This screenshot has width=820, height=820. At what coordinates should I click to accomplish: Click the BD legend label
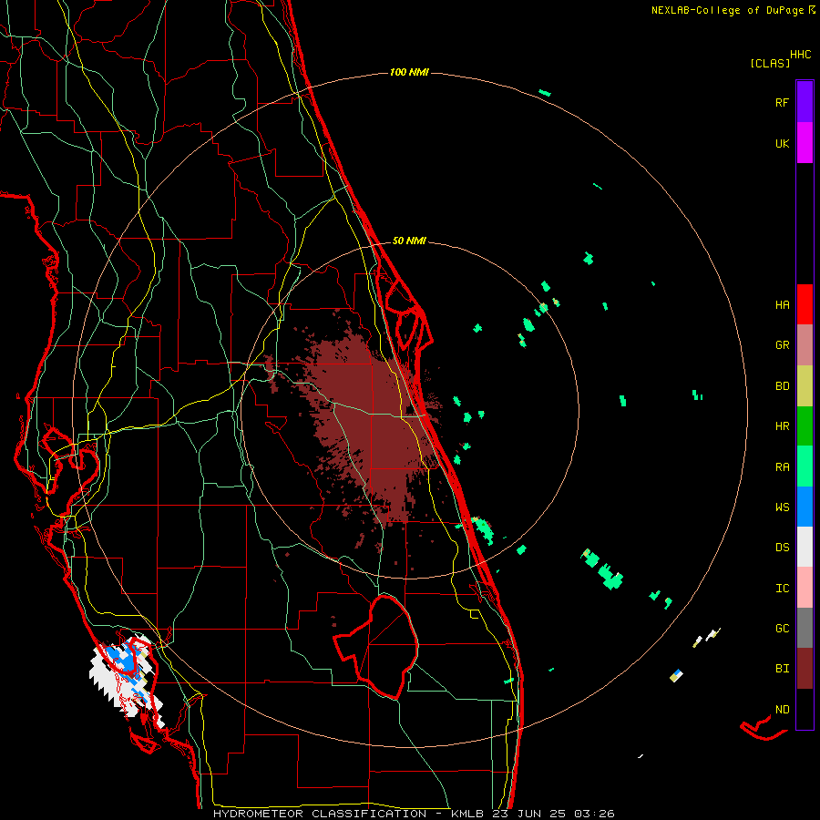coord(782,386)
